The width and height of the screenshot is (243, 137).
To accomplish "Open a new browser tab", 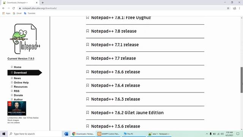I will (43, 3).
